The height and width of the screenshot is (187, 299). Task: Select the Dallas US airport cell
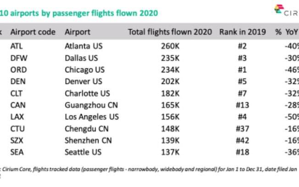81,58
